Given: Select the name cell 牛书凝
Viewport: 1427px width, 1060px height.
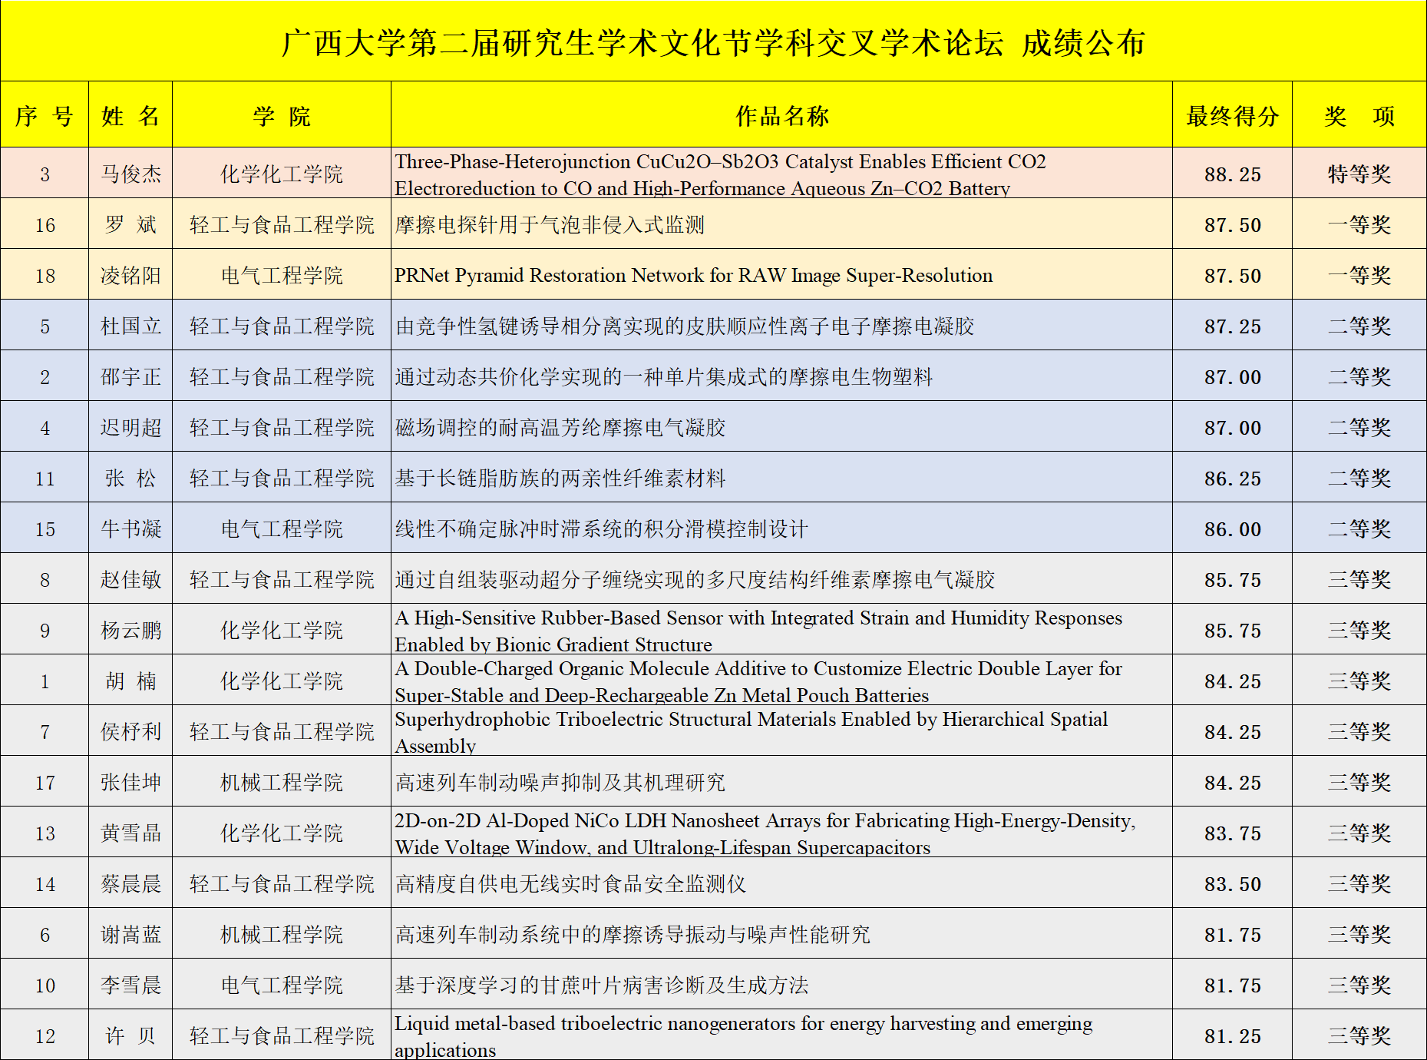Looking at the screenshot, I should (130, 529).
